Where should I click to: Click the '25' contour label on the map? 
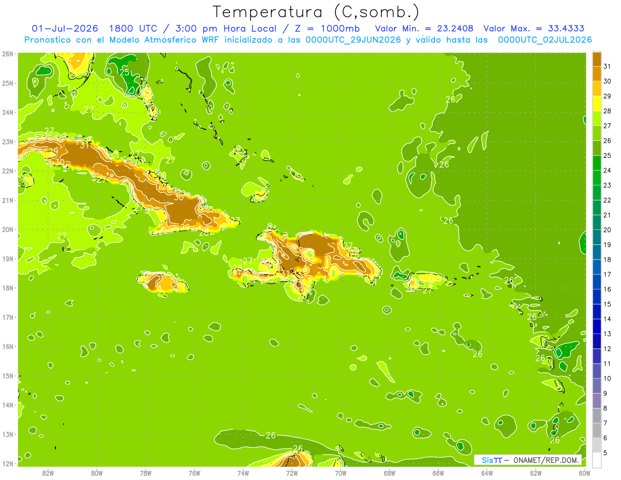(x=125, y=72)
